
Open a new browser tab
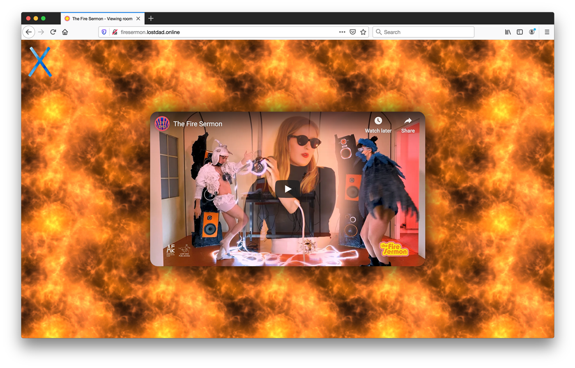151,18
